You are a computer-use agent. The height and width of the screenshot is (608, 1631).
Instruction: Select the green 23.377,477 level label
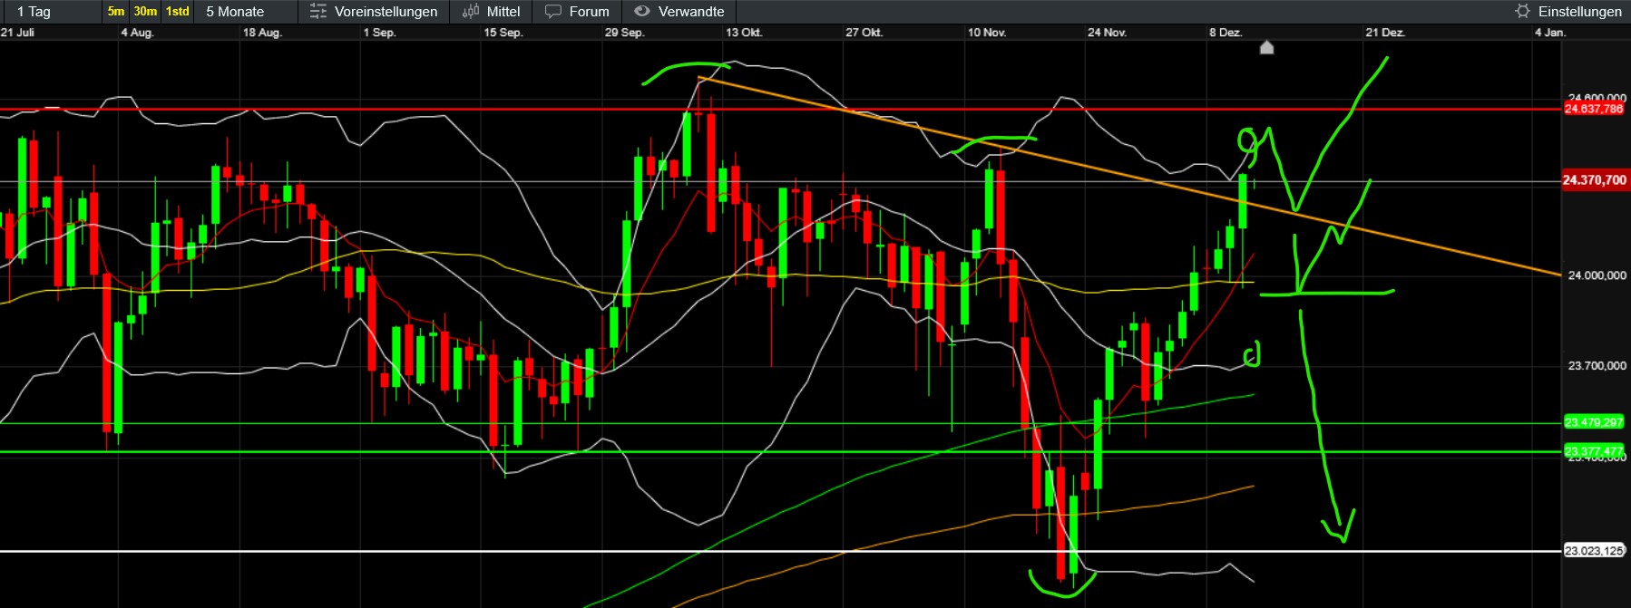pos(1594,451)
